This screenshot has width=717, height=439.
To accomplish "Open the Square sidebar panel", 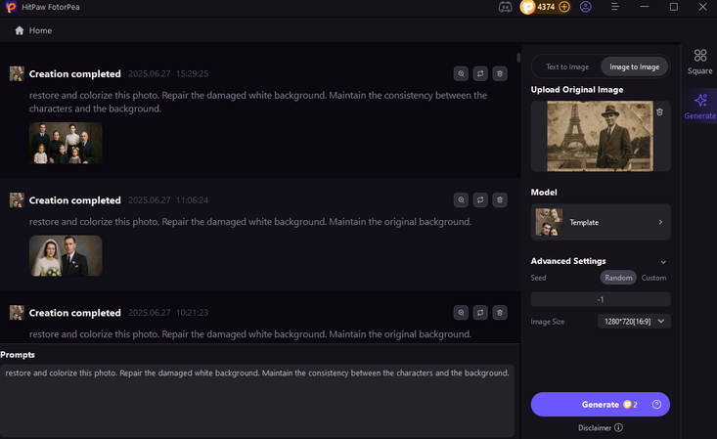I will (699, 62).
